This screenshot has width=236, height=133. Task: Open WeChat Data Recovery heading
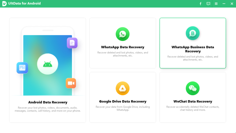click(193, 102)
